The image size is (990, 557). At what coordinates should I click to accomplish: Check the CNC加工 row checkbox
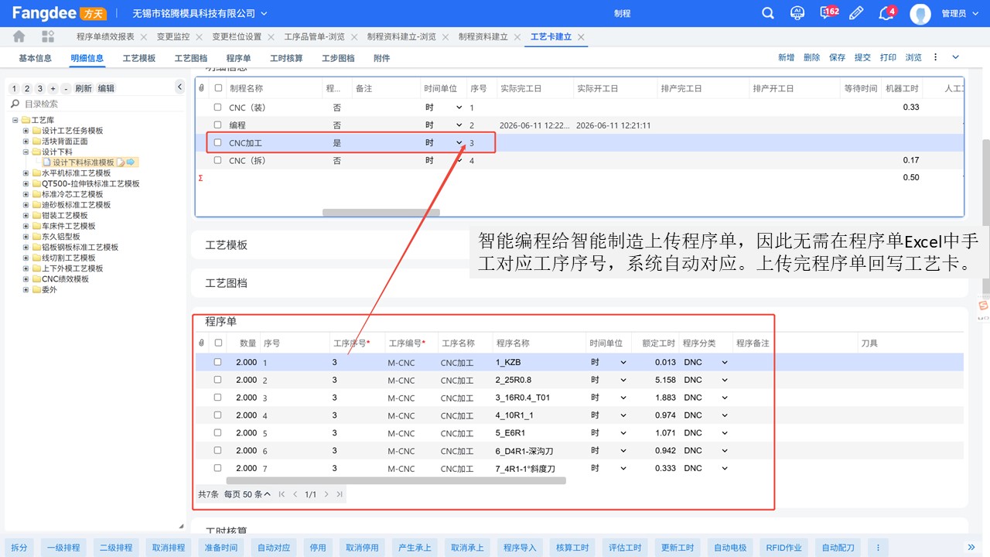[x=218, y=142]
